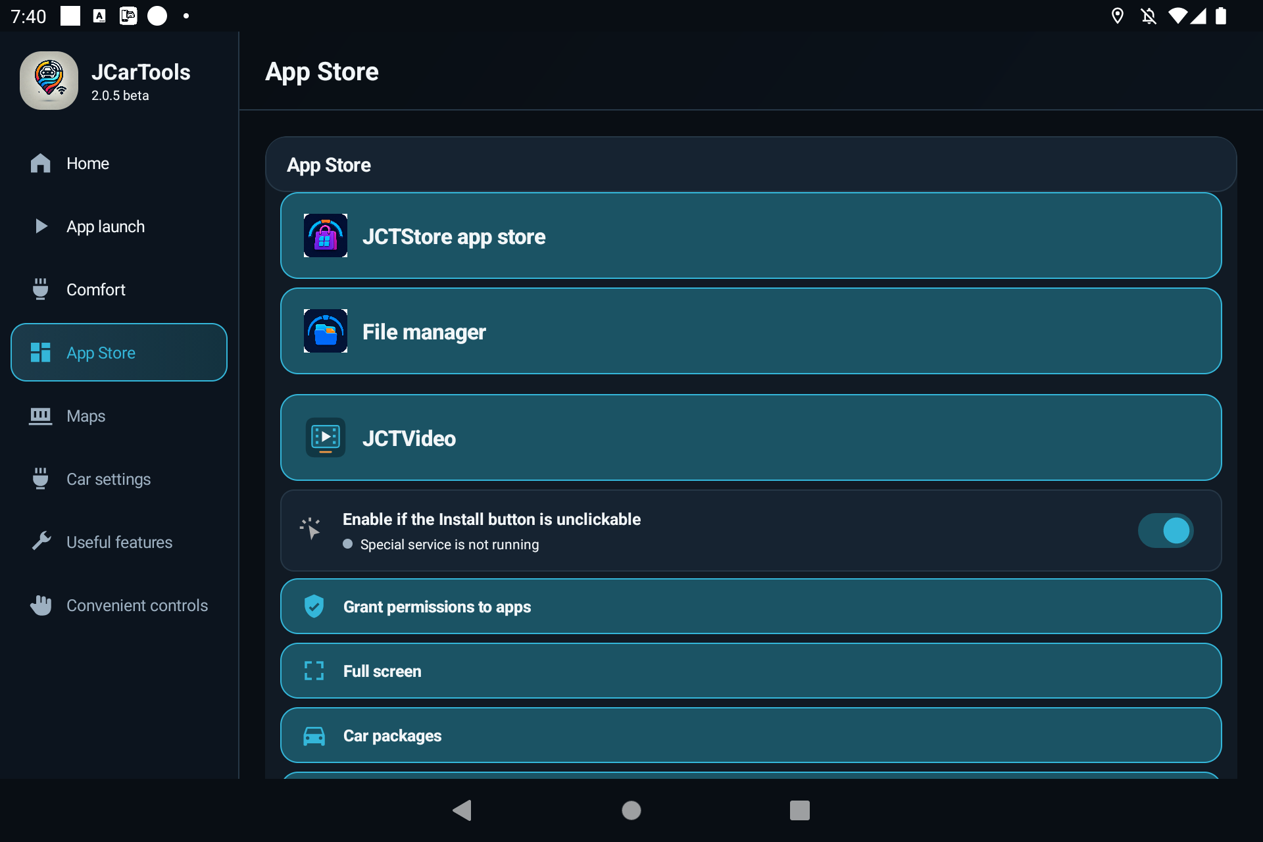Click the App Store grid icon
The height and width of the screenshot is (842, 1263).
(40, 353)
